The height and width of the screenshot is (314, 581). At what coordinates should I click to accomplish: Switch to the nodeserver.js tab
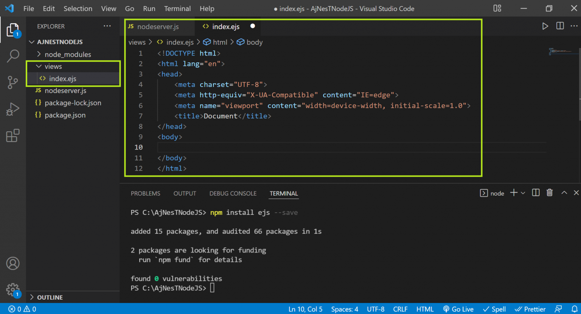[x=157, y=26]
